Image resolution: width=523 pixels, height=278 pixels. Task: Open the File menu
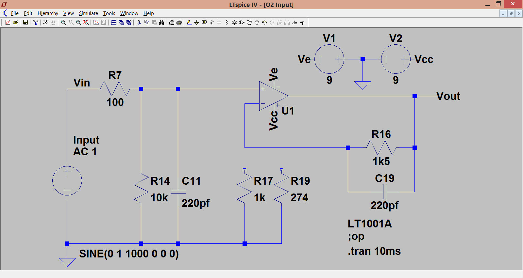click(x=15, y=13)
